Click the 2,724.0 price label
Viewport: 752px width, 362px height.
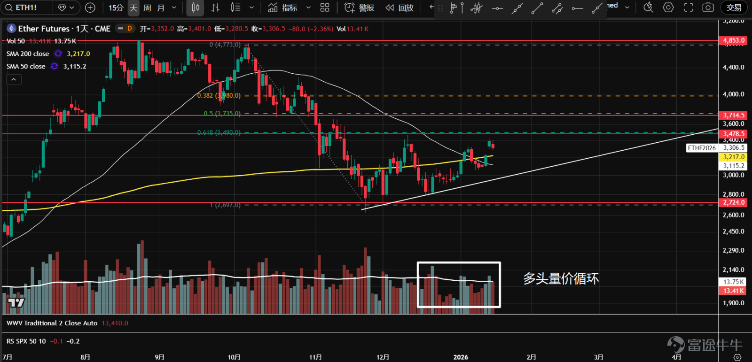pyautogui.click(x=733, y=202)
